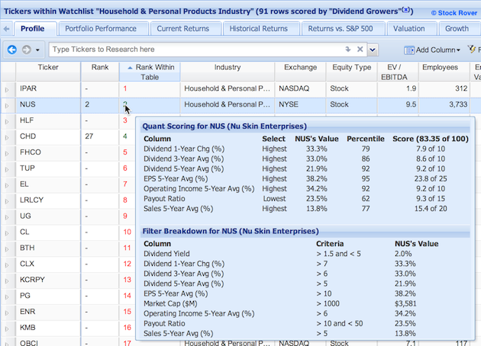Expand the TUP row triangle

(7, 169)
